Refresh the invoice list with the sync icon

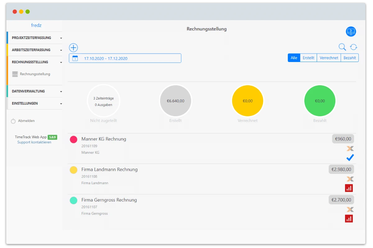click(354, 47)
